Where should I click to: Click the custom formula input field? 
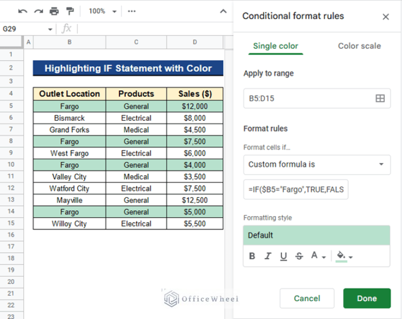pos(296,189)
